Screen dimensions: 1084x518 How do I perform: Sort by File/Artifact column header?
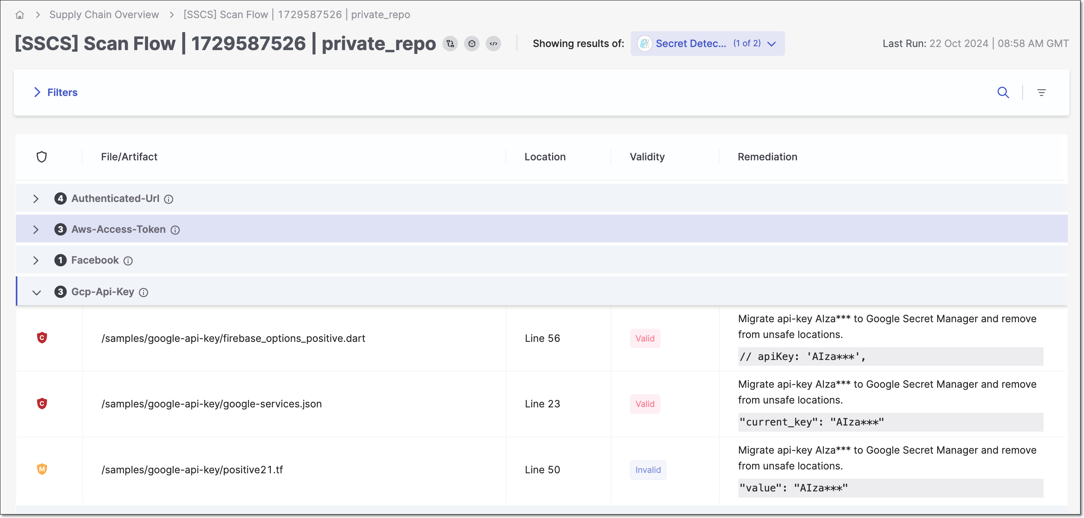click(129, 157)
